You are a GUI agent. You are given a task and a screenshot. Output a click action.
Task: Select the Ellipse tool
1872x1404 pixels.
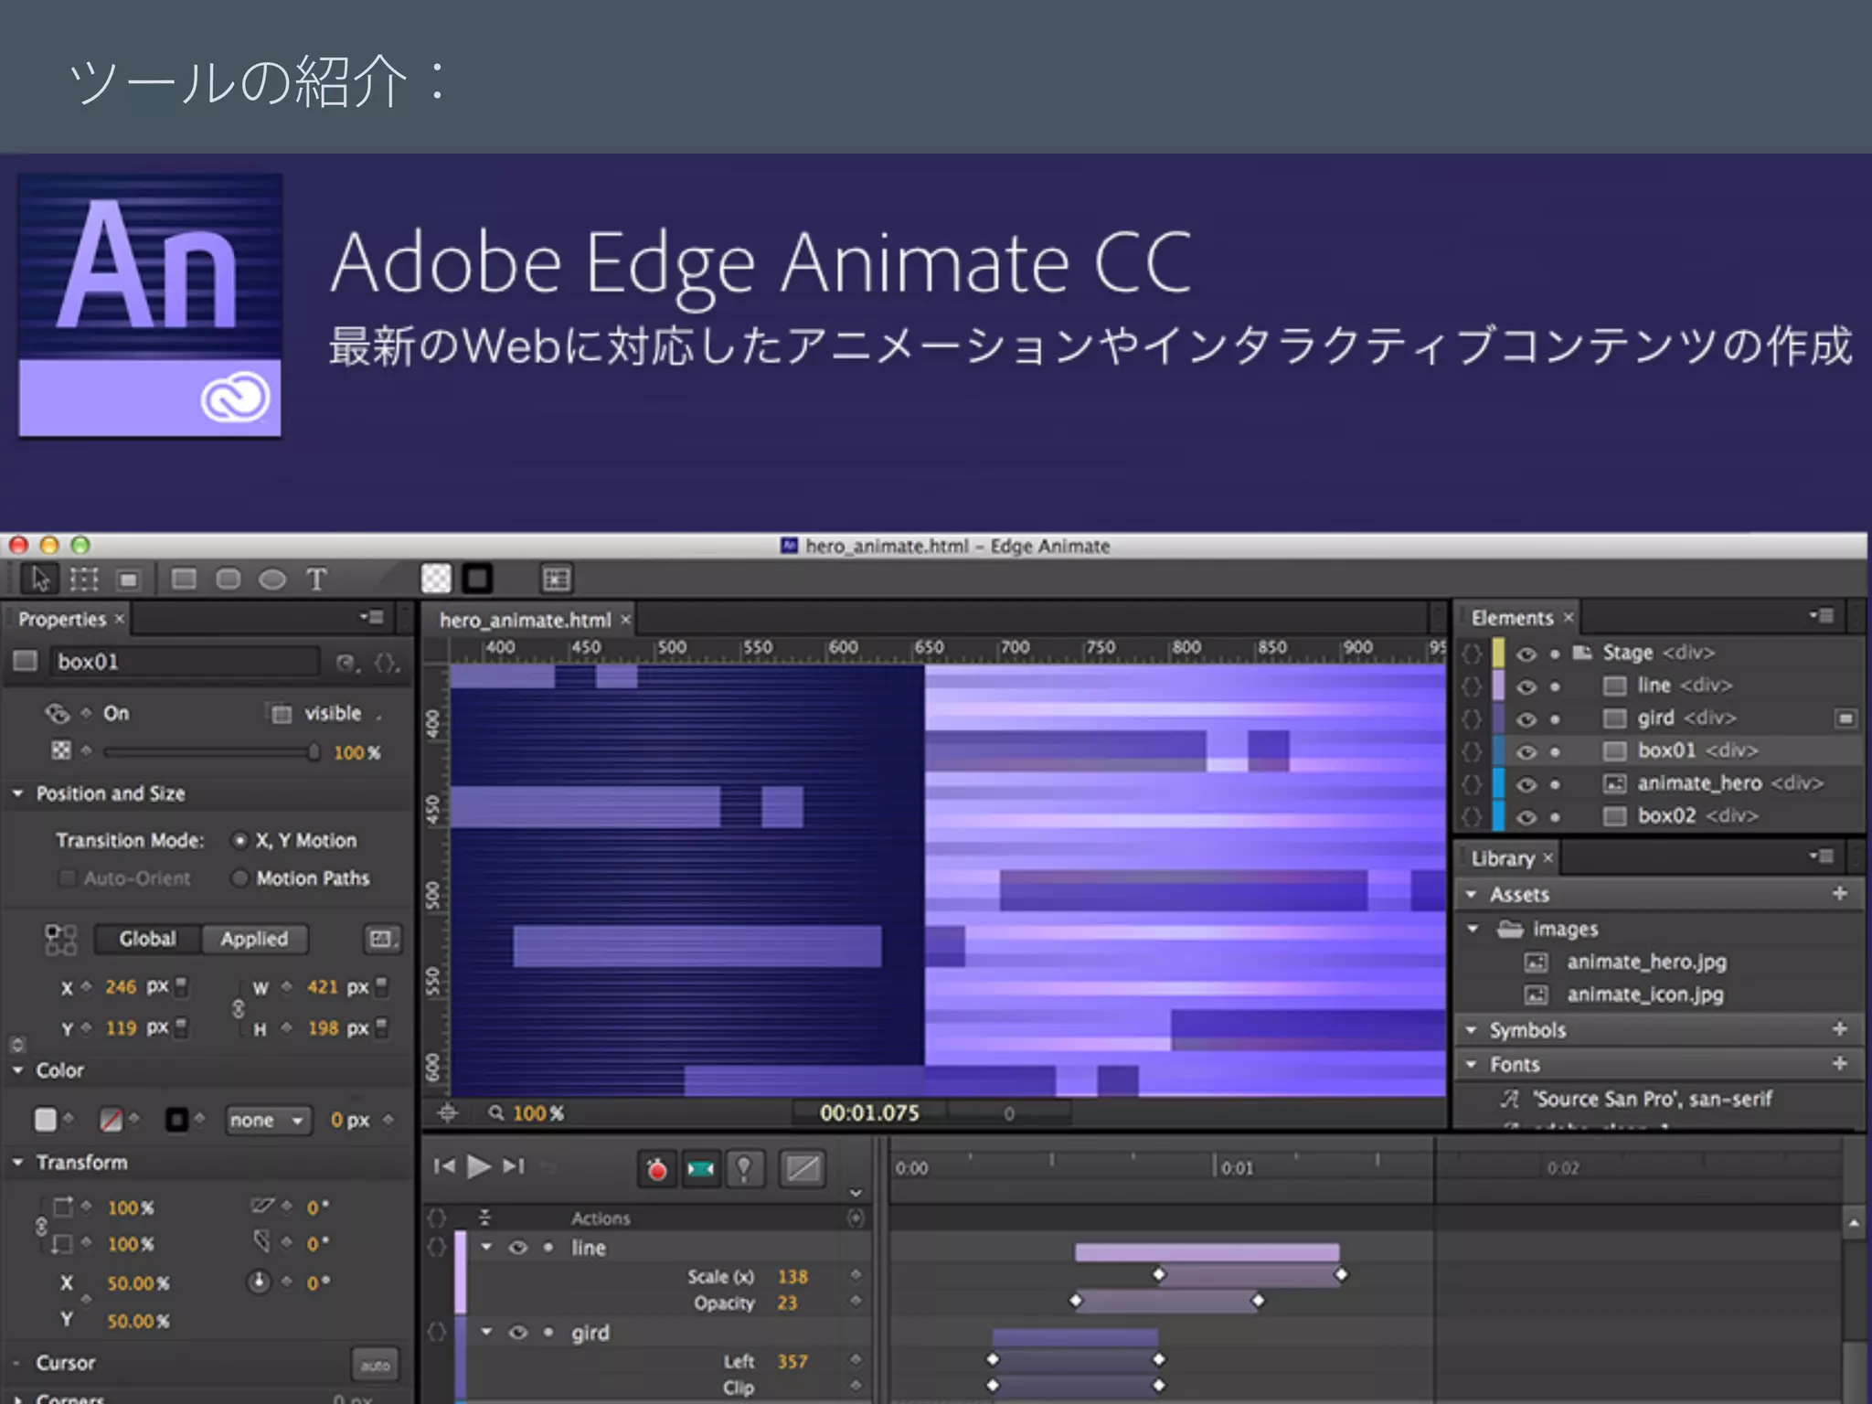coord(271,580)
